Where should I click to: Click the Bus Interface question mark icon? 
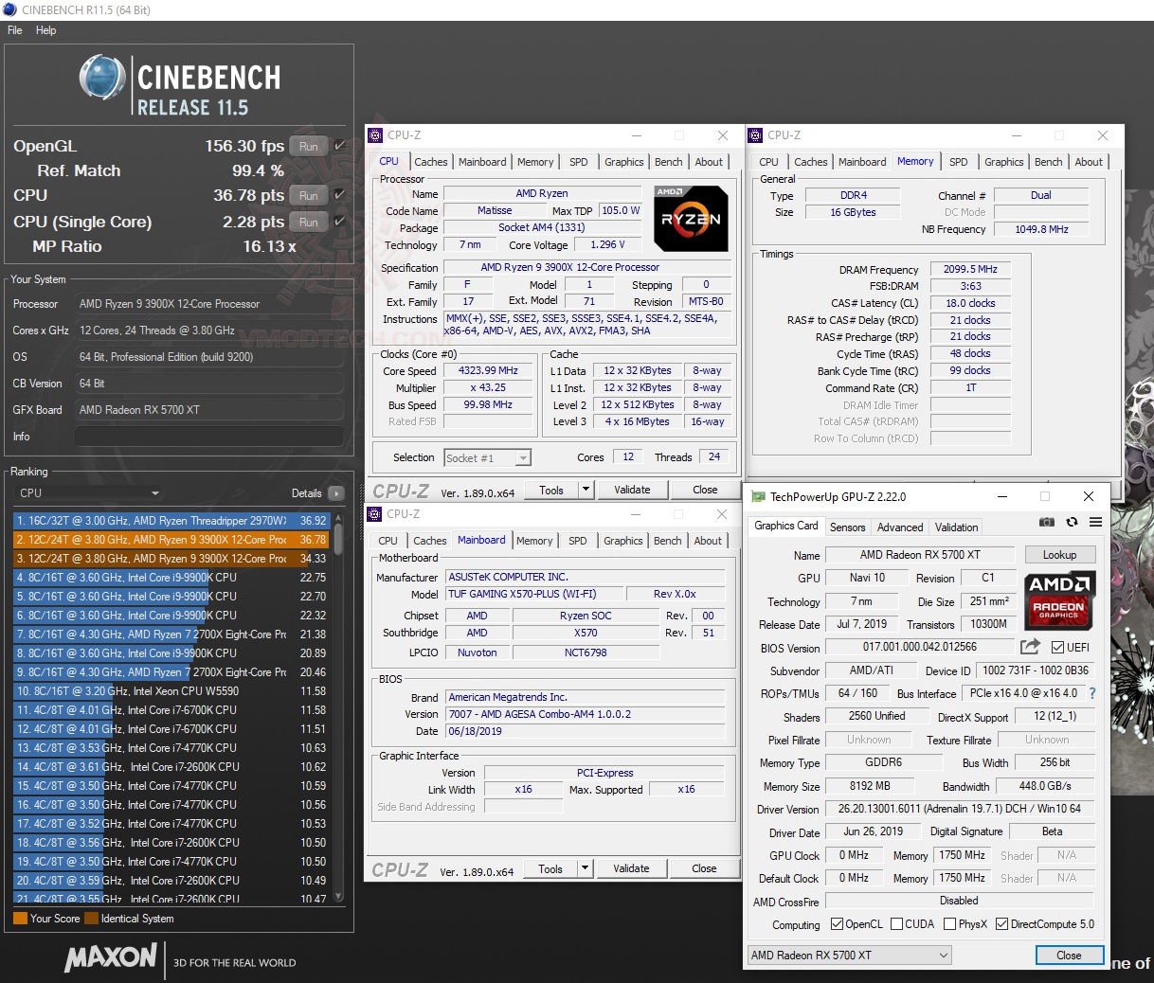tap(1091, 693)
